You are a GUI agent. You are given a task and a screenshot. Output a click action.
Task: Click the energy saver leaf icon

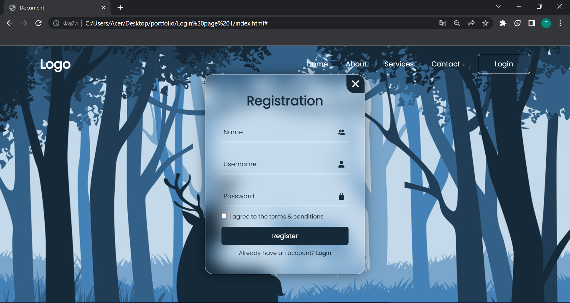[517, 23]
